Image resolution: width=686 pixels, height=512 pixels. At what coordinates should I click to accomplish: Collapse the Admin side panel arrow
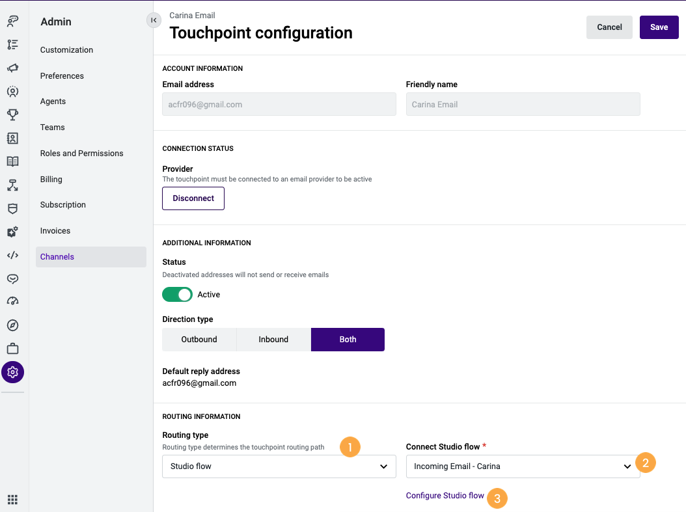click(x=154, y=20)
